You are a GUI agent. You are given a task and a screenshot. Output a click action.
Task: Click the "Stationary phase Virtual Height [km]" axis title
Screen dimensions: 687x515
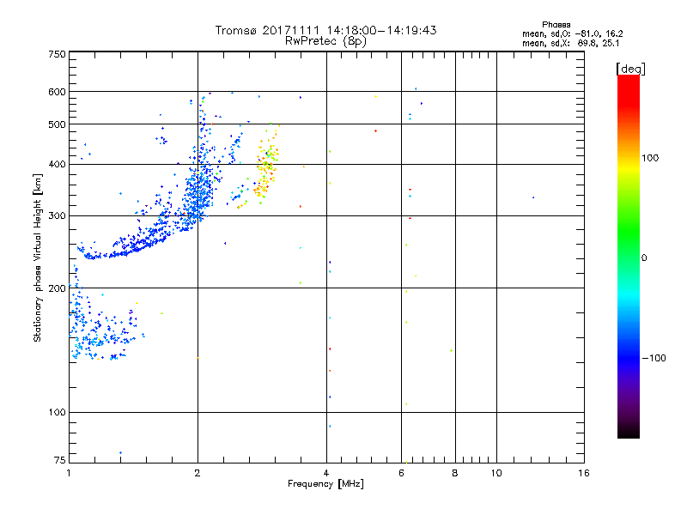coord(37,257)
